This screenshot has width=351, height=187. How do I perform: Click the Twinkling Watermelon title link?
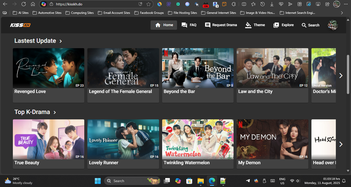click(187, 163)
